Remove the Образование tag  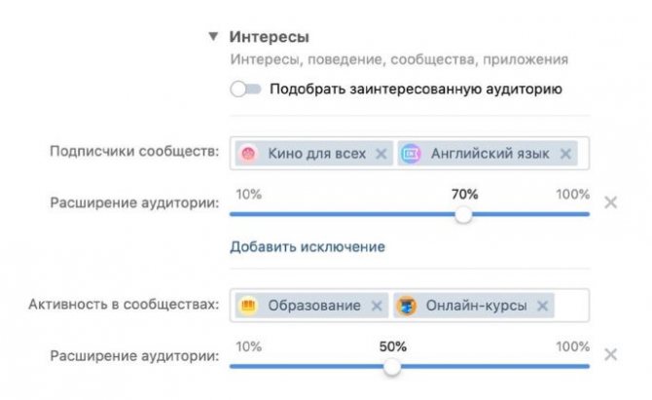pos(377,306)
